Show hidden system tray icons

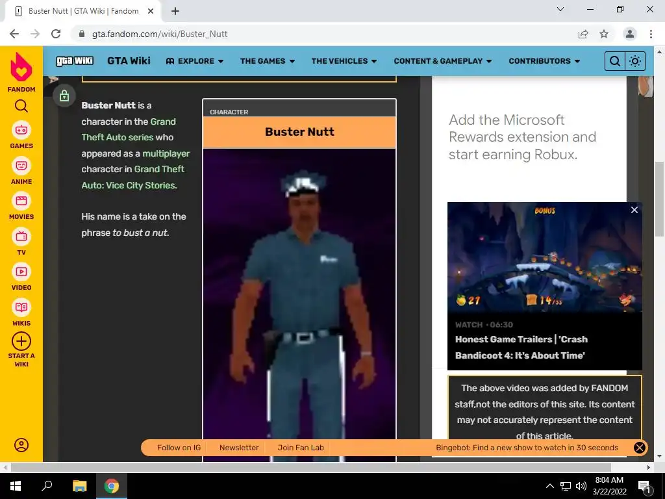(549, 486)
